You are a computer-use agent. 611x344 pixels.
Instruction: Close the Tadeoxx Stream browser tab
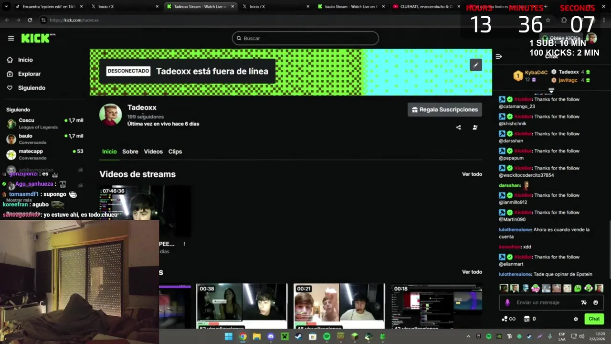[233, 7]
